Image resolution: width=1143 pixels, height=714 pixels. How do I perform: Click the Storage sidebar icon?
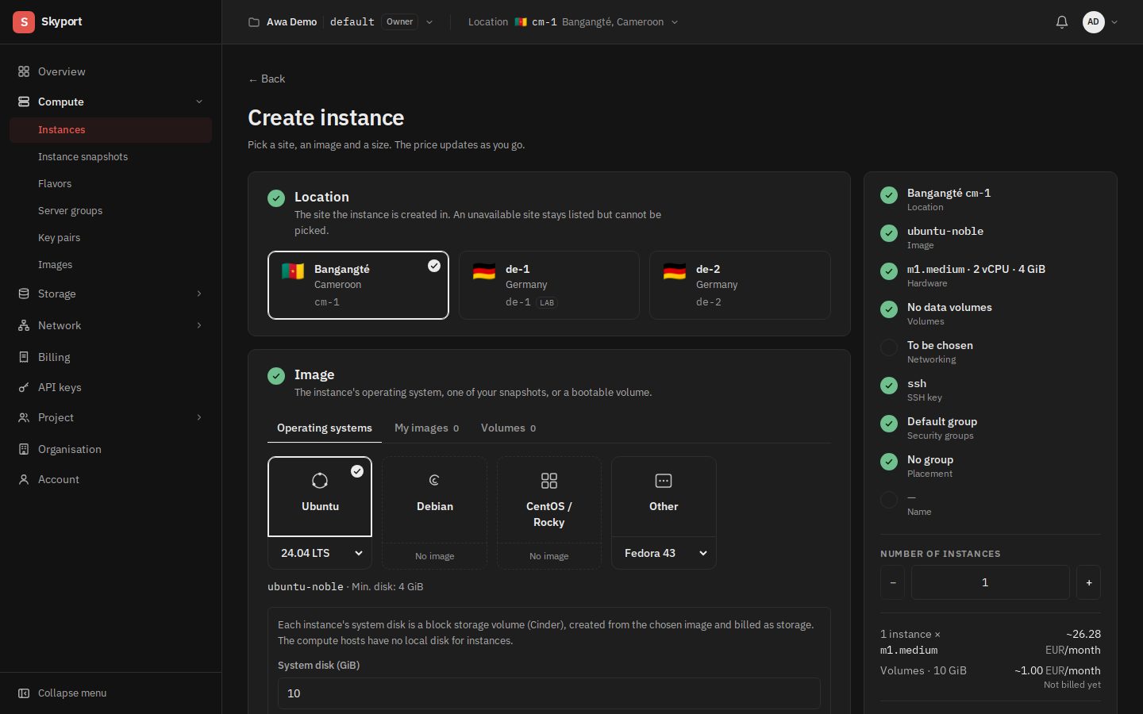[x=24, y=294]
